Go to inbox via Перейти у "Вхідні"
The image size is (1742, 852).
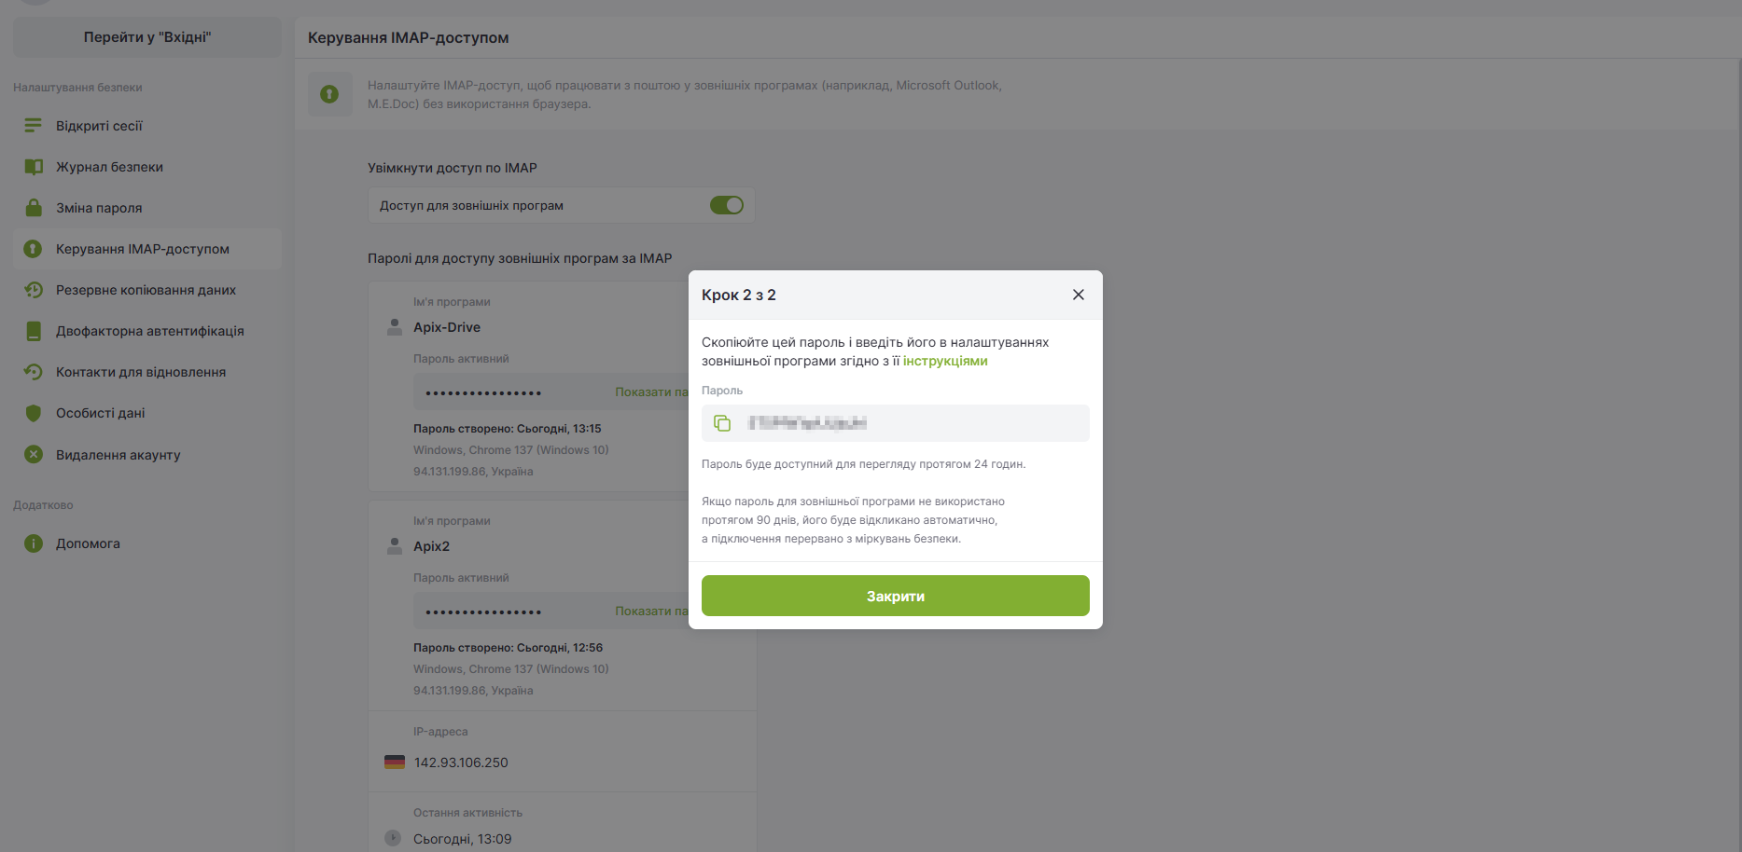point(147,37)
